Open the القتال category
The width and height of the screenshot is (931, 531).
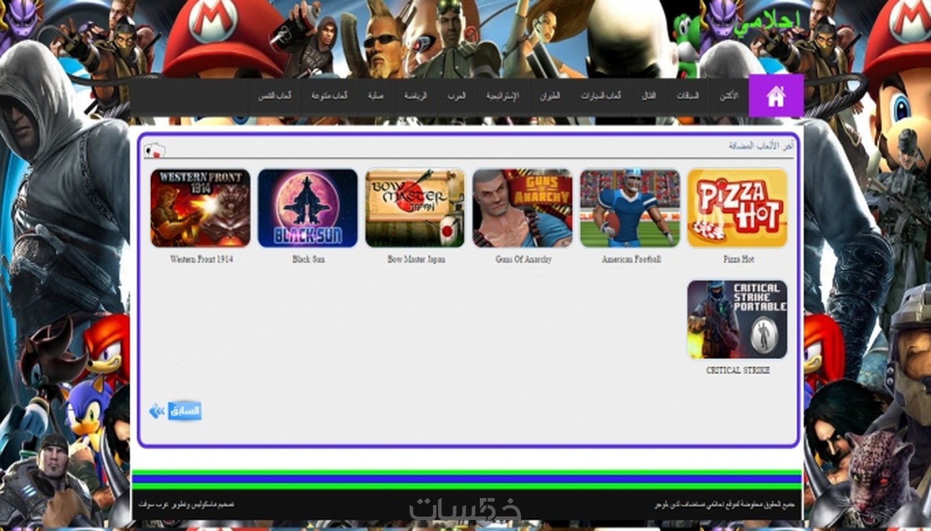click(x=648, y=96)
